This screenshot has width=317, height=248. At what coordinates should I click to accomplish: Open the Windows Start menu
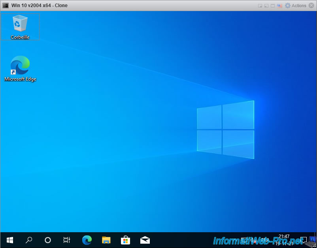pyautogui.click(x=10, y=240)
